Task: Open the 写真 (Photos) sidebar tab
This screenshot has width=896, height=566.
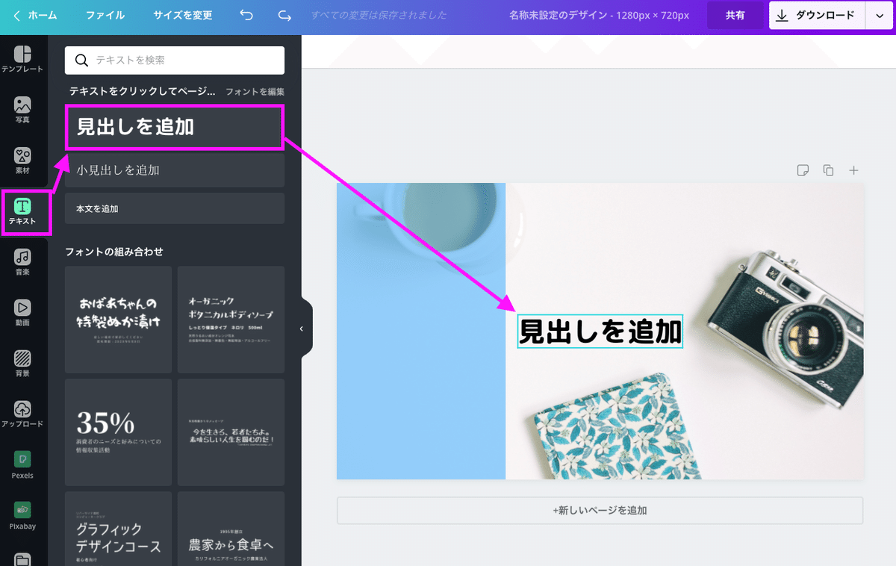Action: 22,110
